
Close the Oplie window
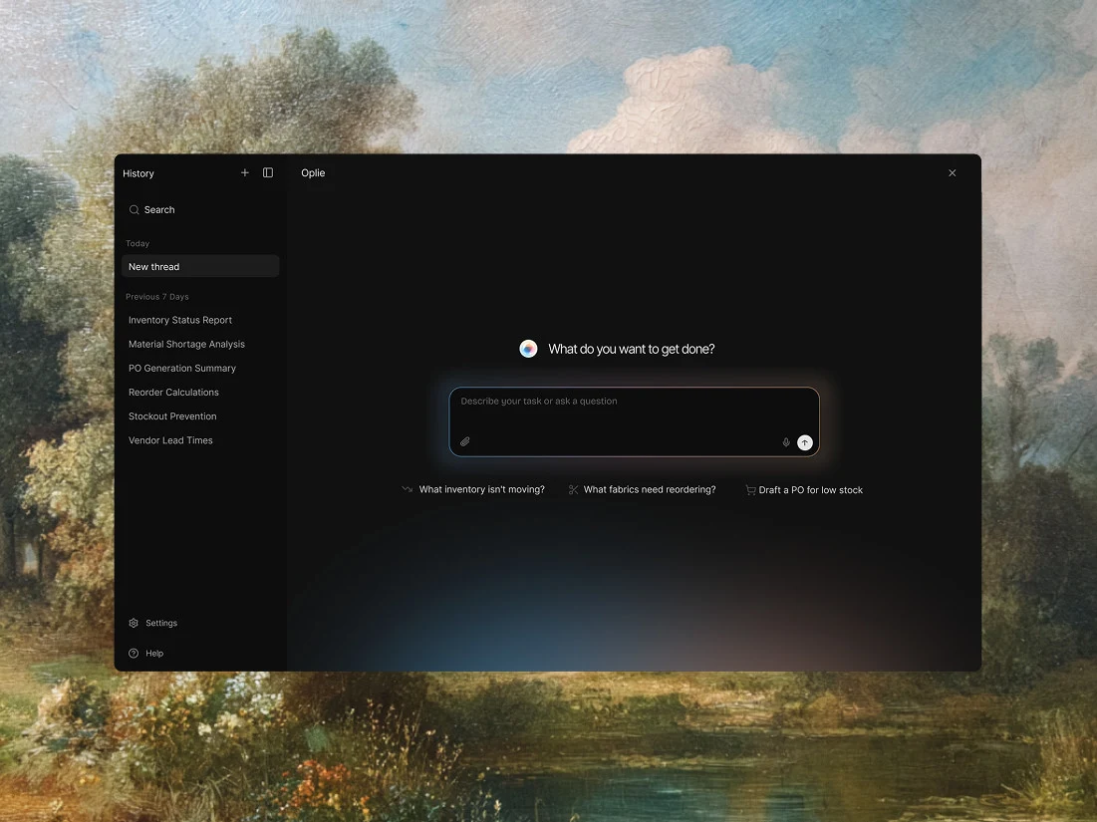[x=953, y=172]
